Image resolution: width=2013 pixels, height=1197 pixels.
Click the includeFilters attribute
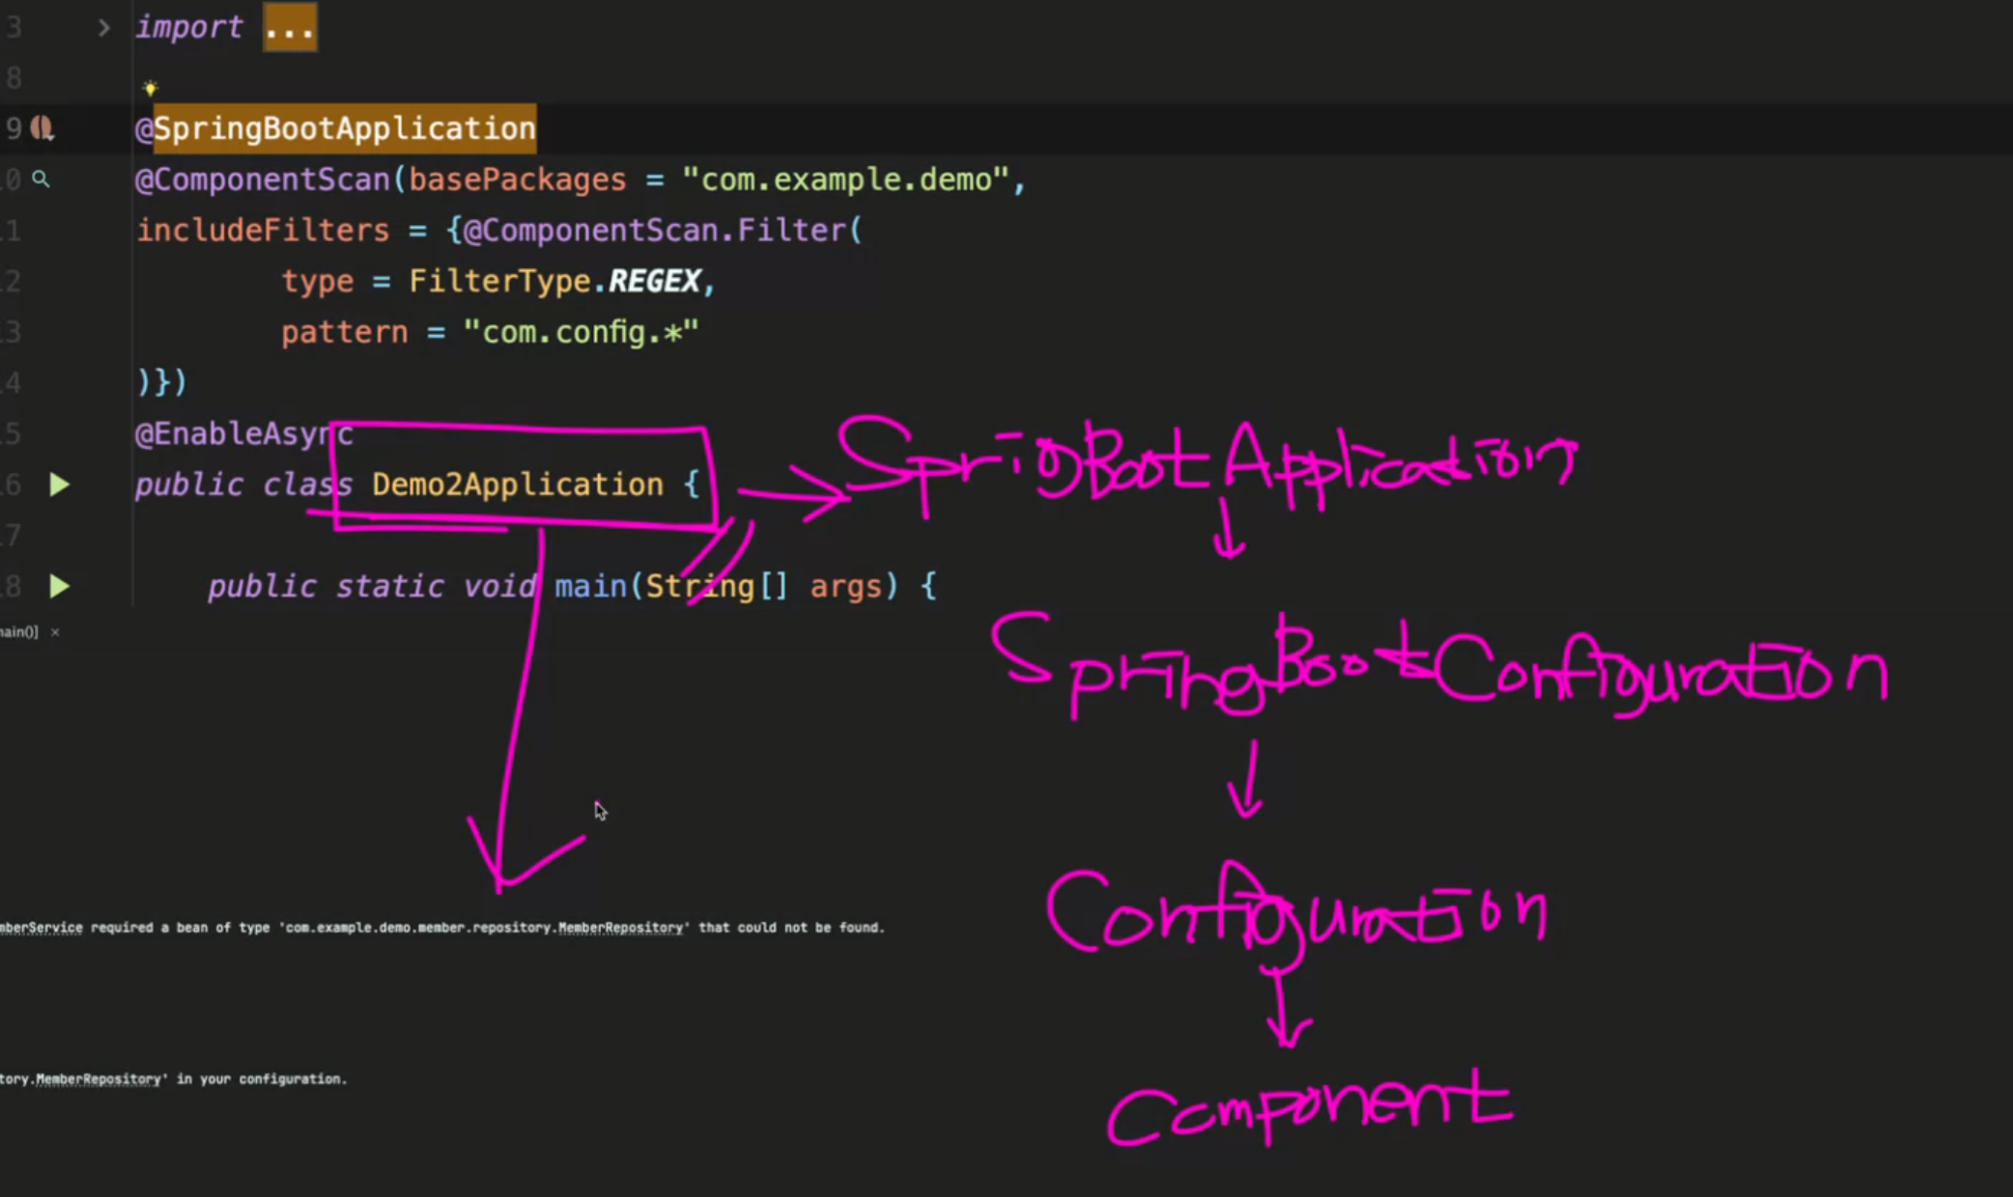click(x=263, y=231)
